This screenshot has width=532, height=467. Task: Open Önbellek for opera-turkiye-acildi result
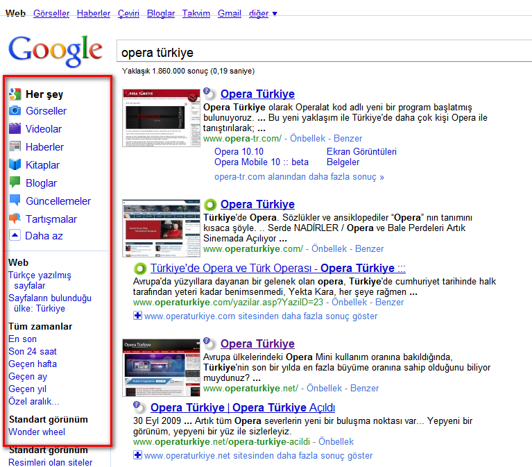336,441
